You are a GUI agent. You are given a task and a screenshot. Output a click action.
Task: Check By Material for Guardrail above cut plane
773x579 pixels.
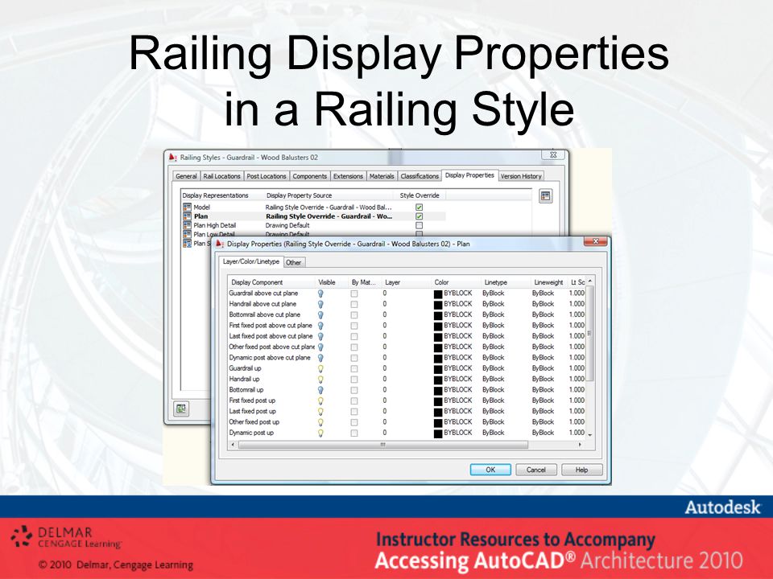354,294
